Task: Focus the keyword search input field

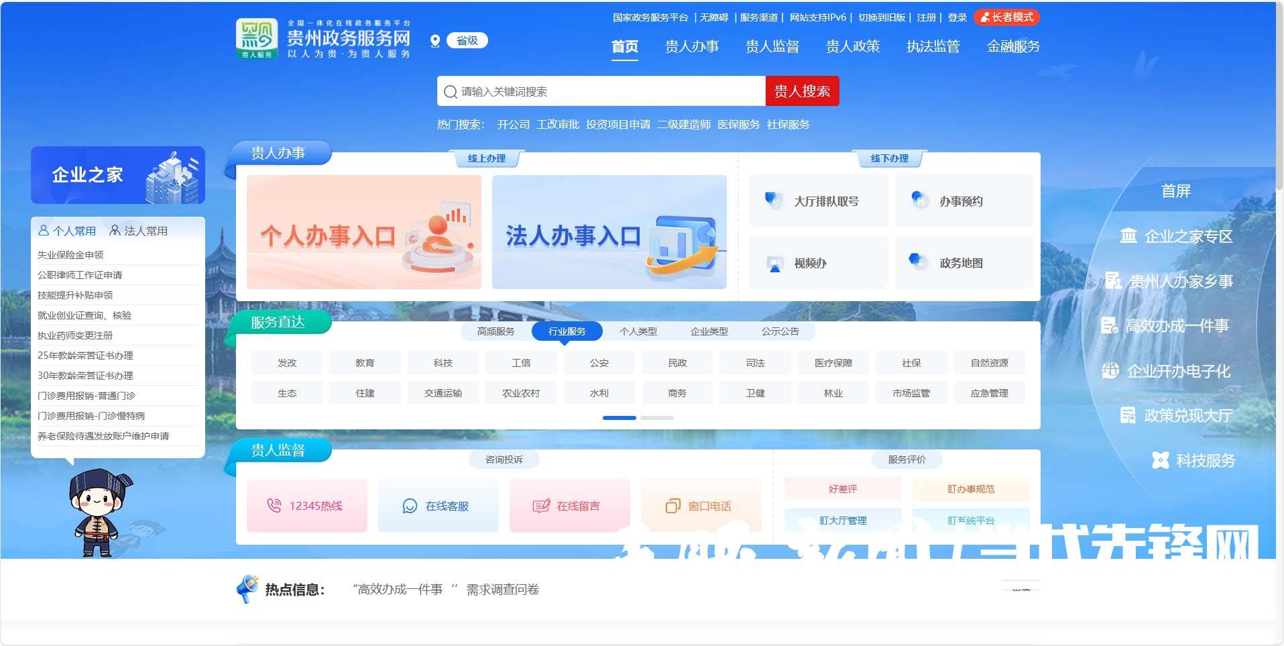Action: coord(601,91)
